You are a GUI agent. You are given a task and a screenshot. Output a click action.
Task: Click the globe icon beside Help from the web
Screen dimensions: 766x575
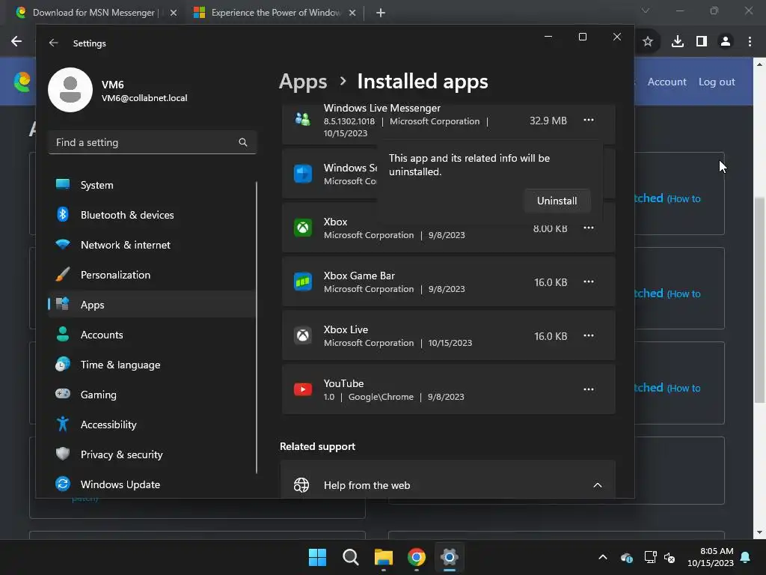301,485
